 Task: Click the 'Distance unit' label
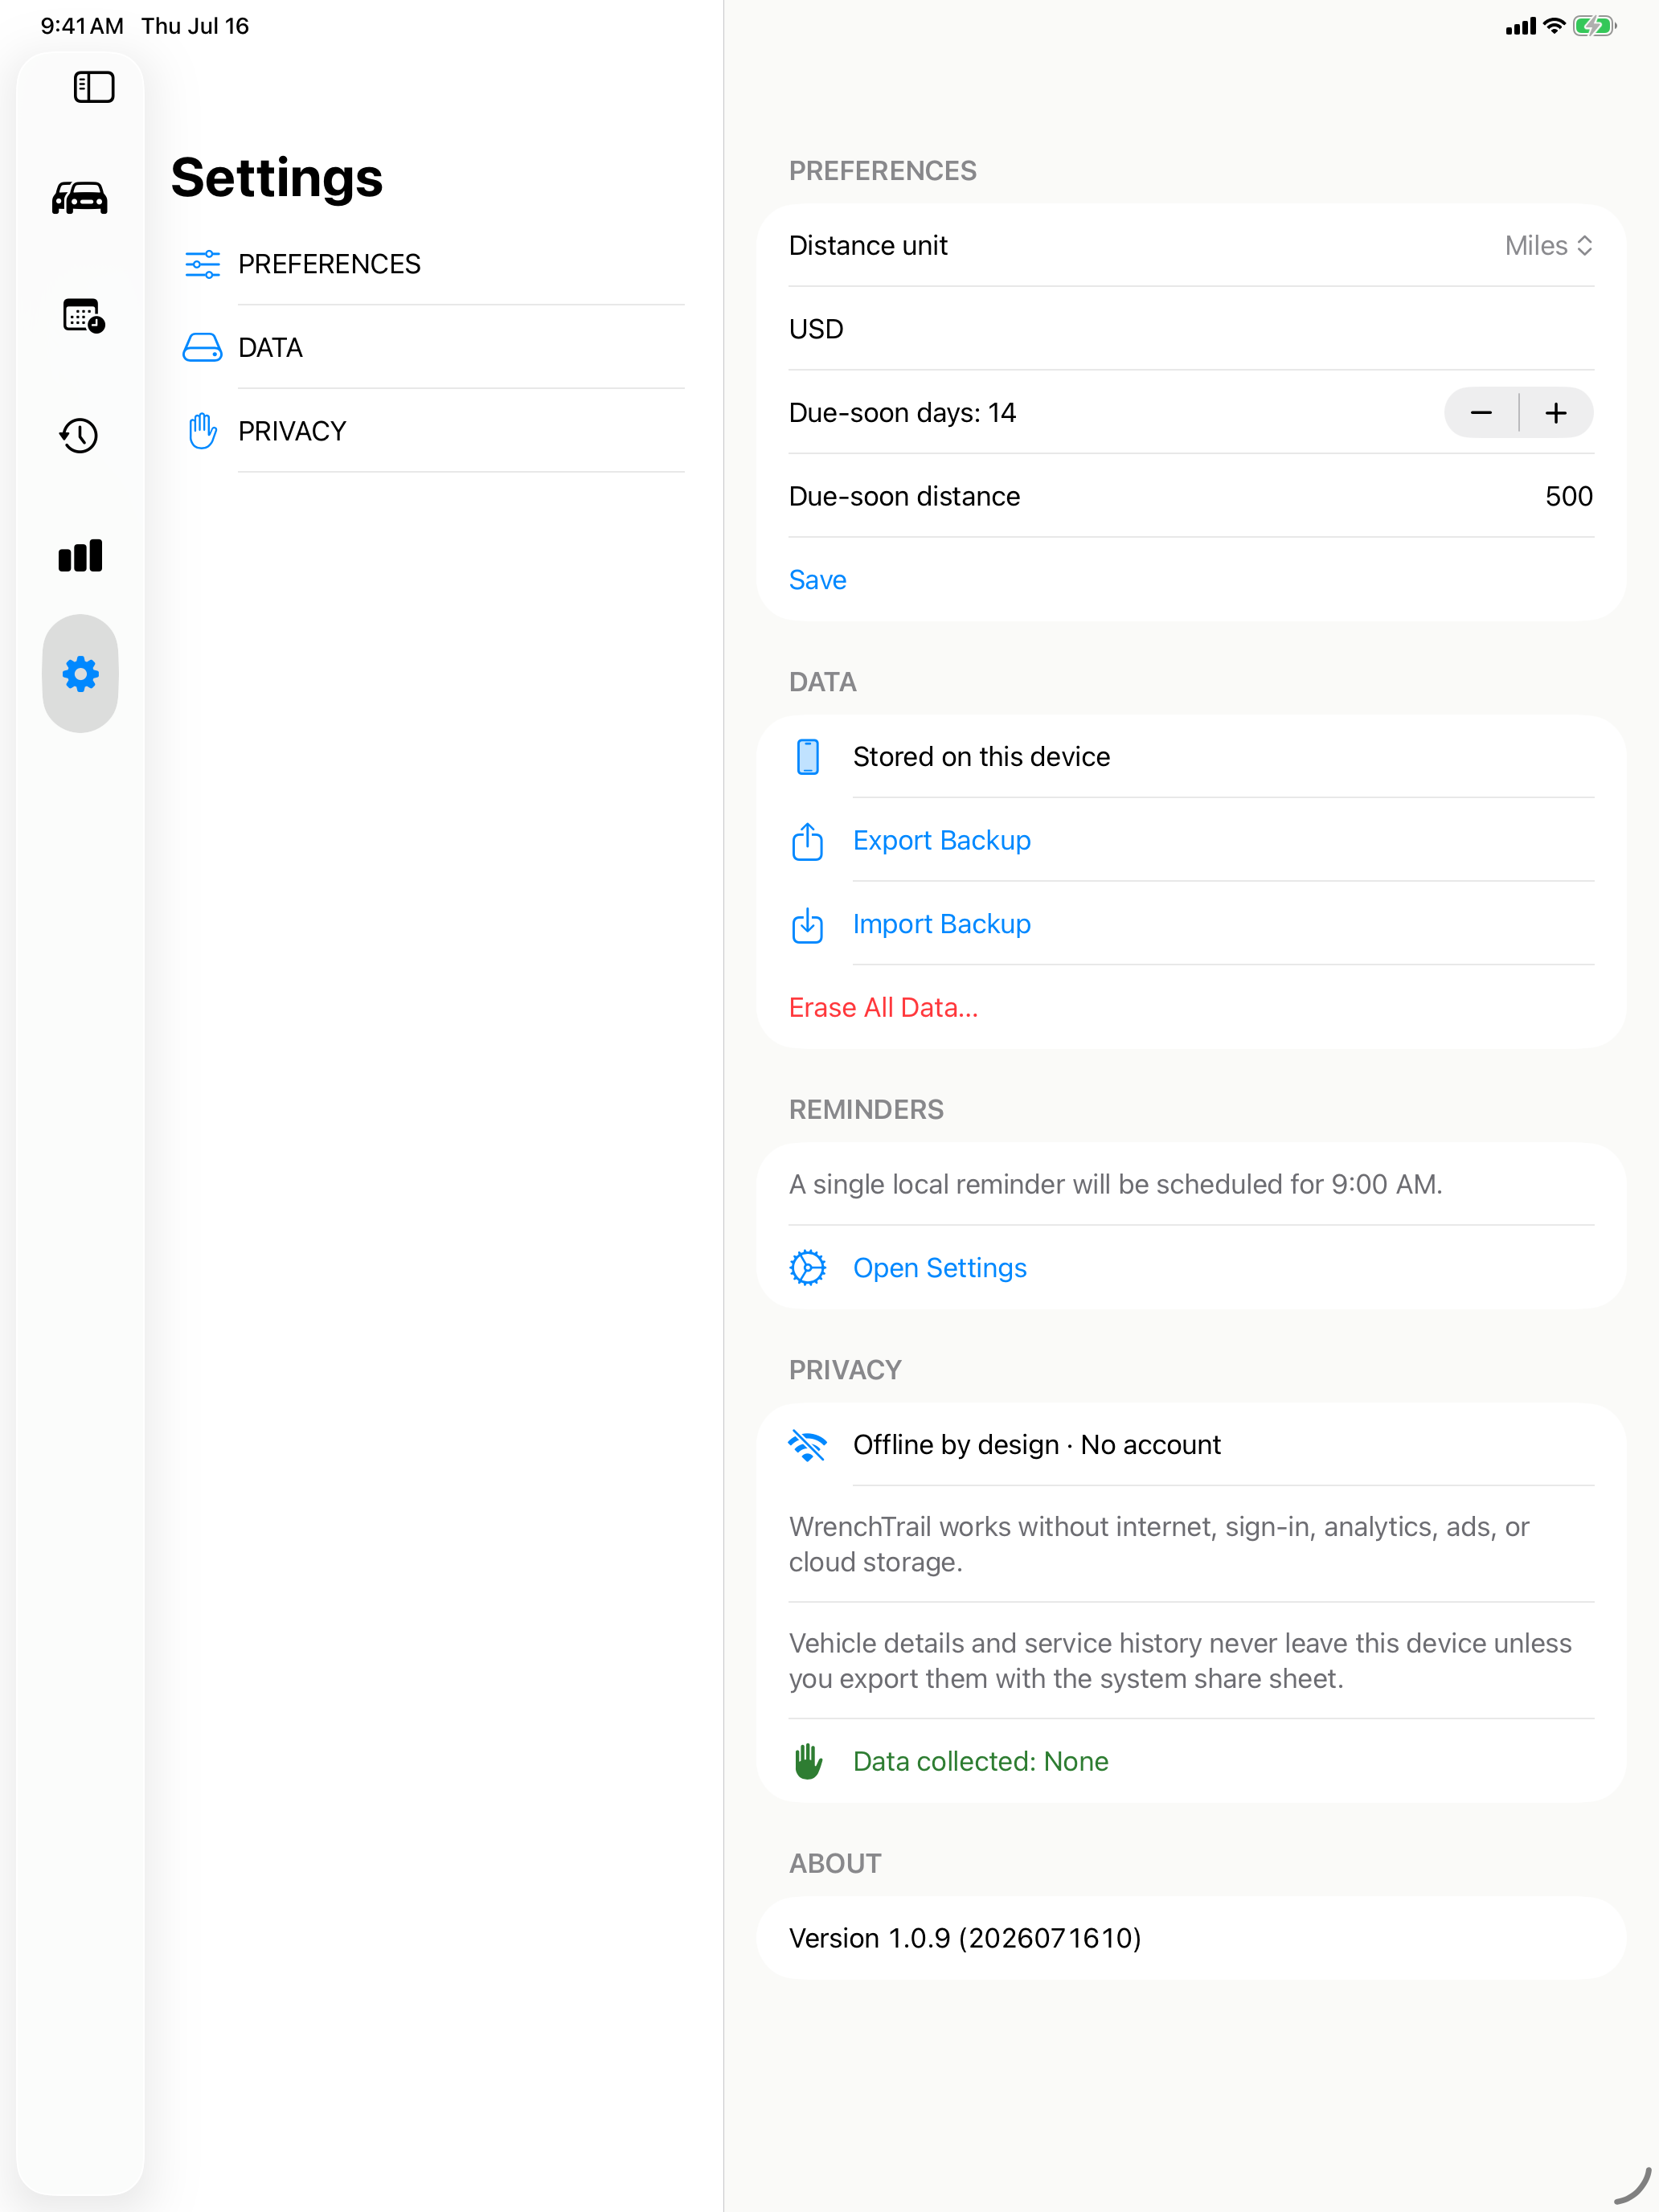[868, 246]
